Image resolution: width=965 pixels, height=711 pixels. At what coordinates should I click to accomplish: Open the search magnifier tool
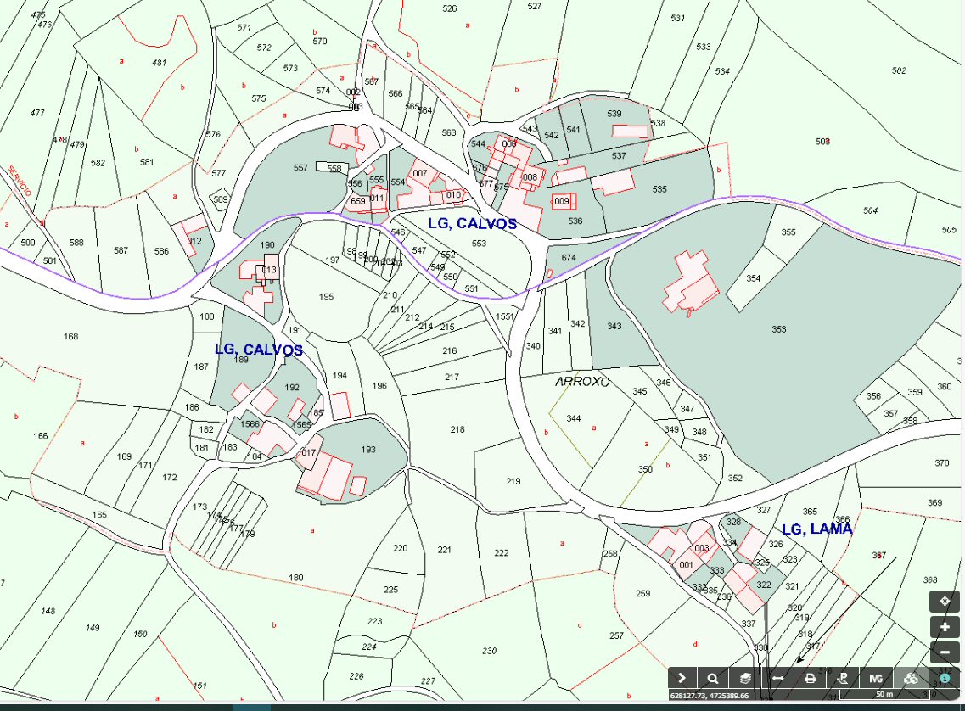(713, 678)
